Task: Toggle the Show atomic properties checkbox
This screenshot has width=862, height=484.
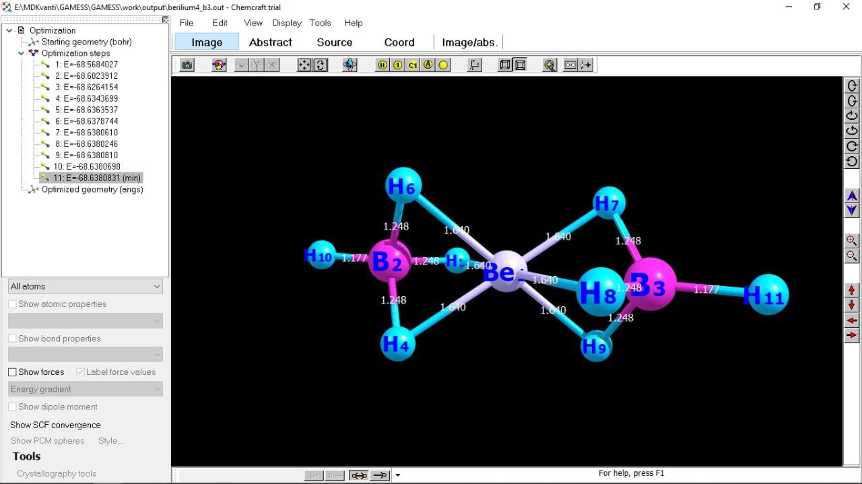Action: pos(12,304)
